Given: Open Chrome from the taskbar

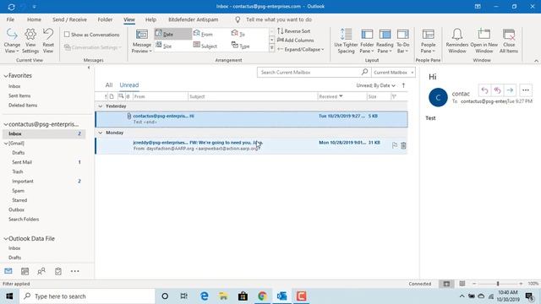Looking at the screenshot, I should 262,296.
